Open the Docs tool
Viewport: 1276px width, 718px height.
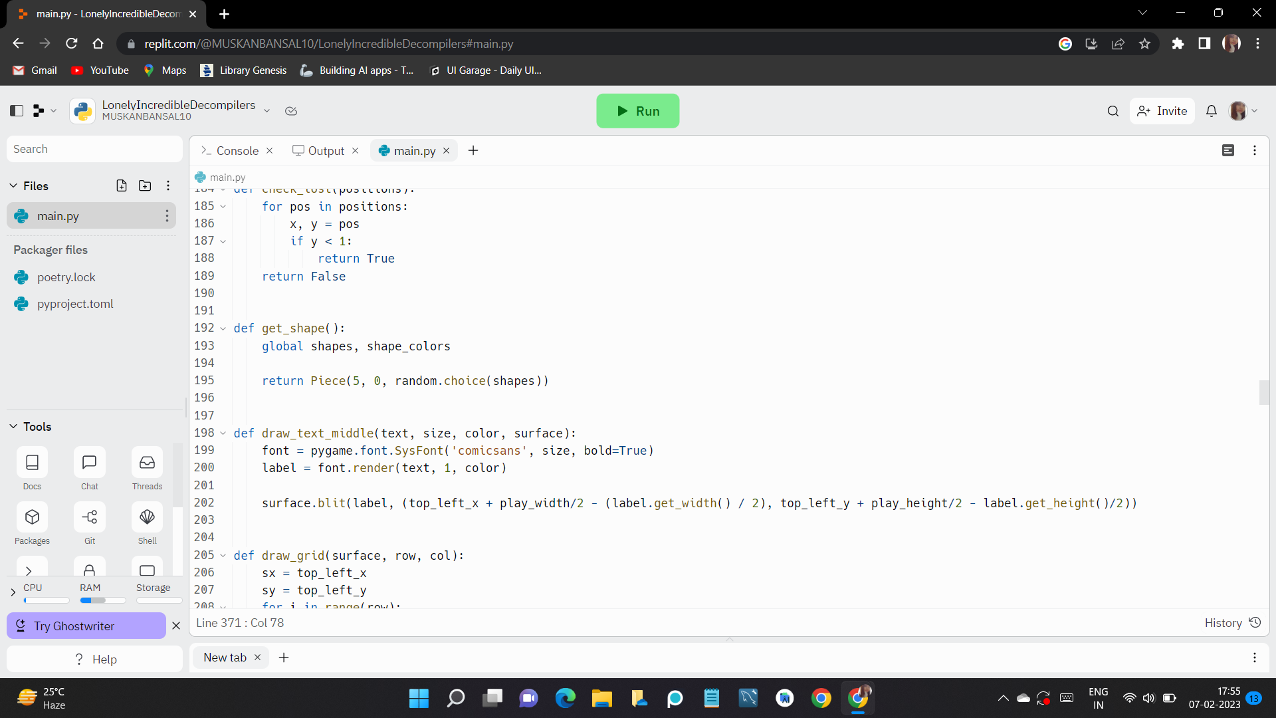(x=32, y=469)
